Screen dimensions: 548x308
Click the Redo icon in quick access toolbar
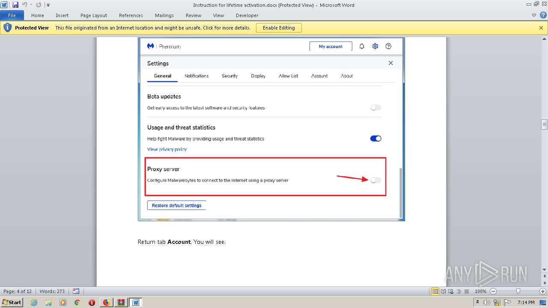coord(39,5)
